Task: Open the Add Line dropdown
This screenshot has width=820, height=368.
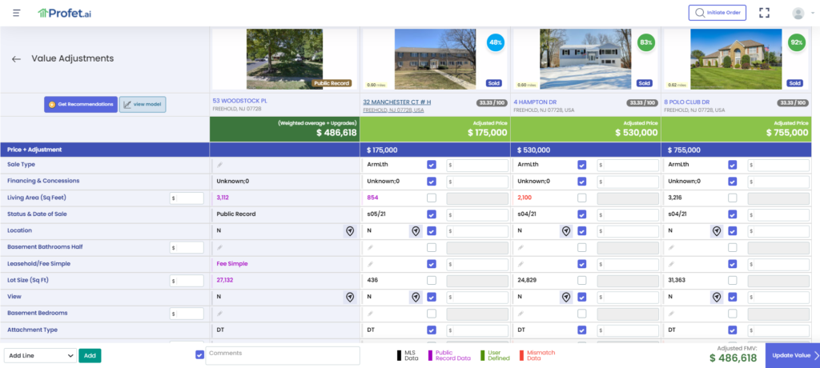Action: pos(40,355)
